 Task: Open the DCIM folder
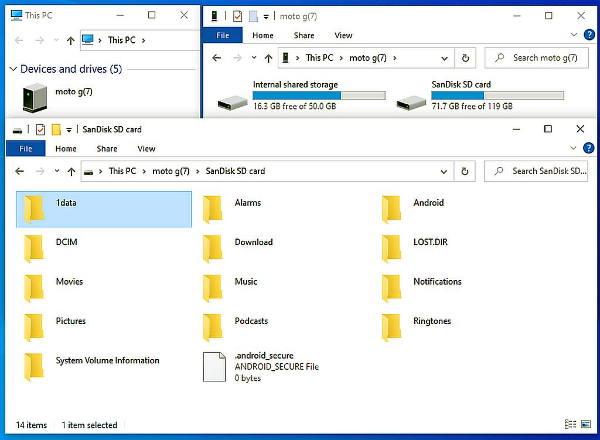coord(51,248)
